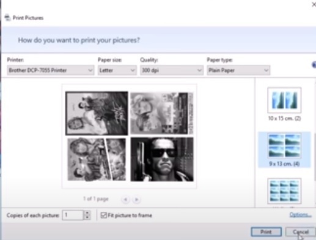Screen dimensions: 316x240
Task: Expand the Paper type Plain Paper dropdown
Action: point(238,70)
